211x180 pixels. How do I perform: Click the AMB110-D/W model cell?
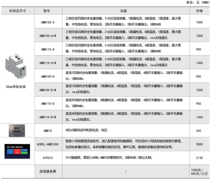pyautogui.click(x=47, y=117)
